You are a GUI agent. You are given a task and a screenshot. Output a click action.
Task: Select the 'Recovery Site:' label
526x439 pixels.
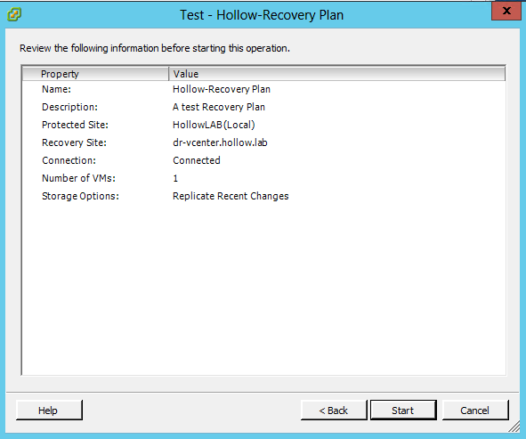click(x=74, y=142)
